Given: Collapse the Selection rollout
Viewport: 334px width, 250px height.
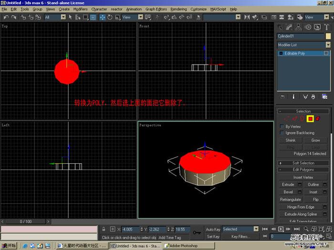Looking at the screenshot, I should pos(303,111).
